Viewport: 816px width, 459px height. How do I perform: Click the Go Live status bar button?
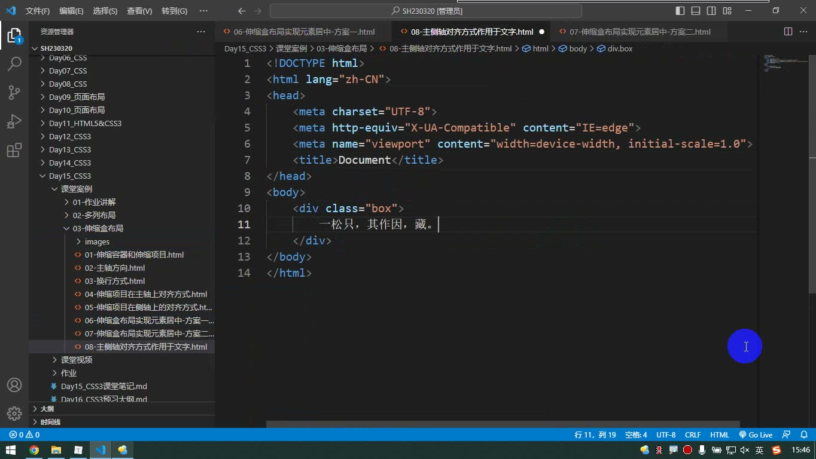coord(756,435)
